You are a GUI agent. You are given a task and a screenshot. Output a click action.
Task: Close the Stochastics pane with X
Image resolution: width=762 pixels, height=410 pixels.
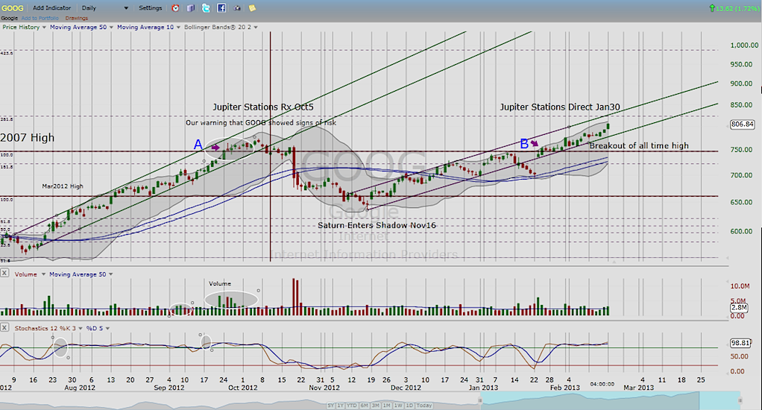point(4,327)
